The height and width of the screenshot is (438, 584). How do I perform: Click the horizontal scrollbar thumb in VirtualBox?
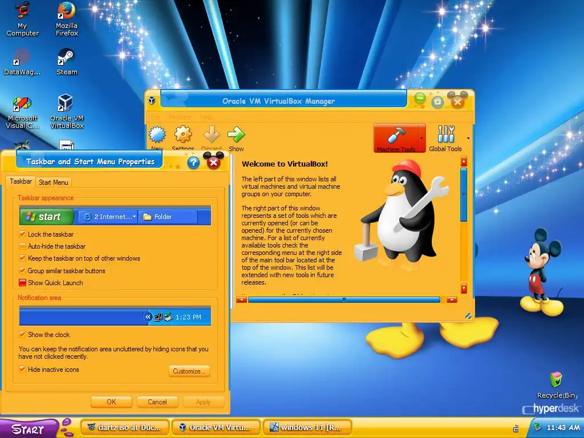tap(344, 299)
